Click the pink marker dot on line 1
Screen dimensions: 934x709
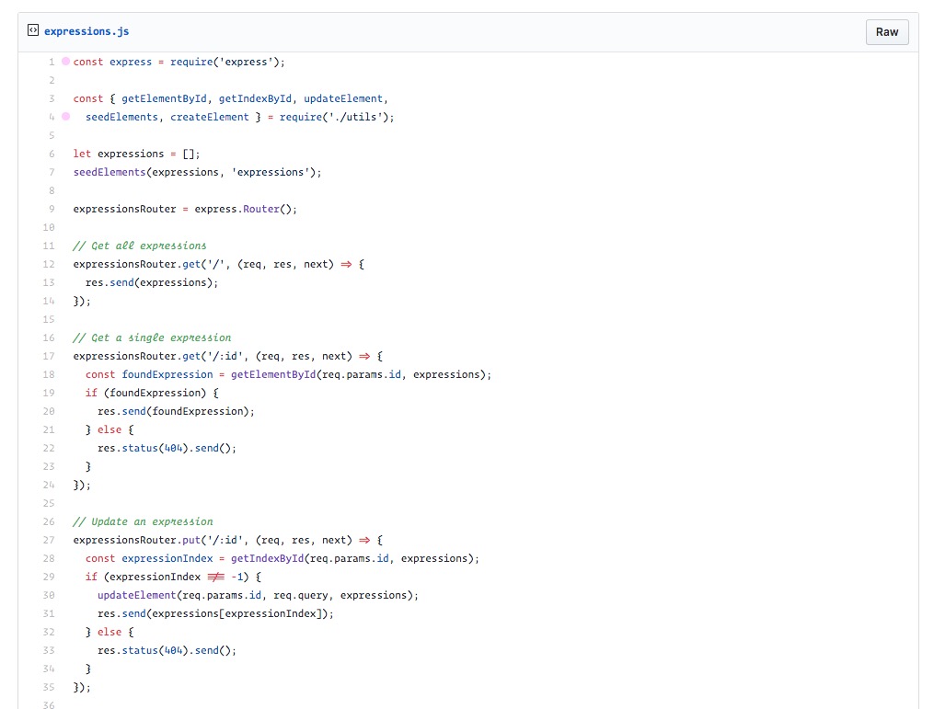point(63,61)
